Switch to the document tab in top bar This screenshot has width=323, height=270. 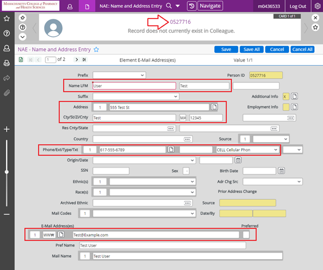point(87,6)
